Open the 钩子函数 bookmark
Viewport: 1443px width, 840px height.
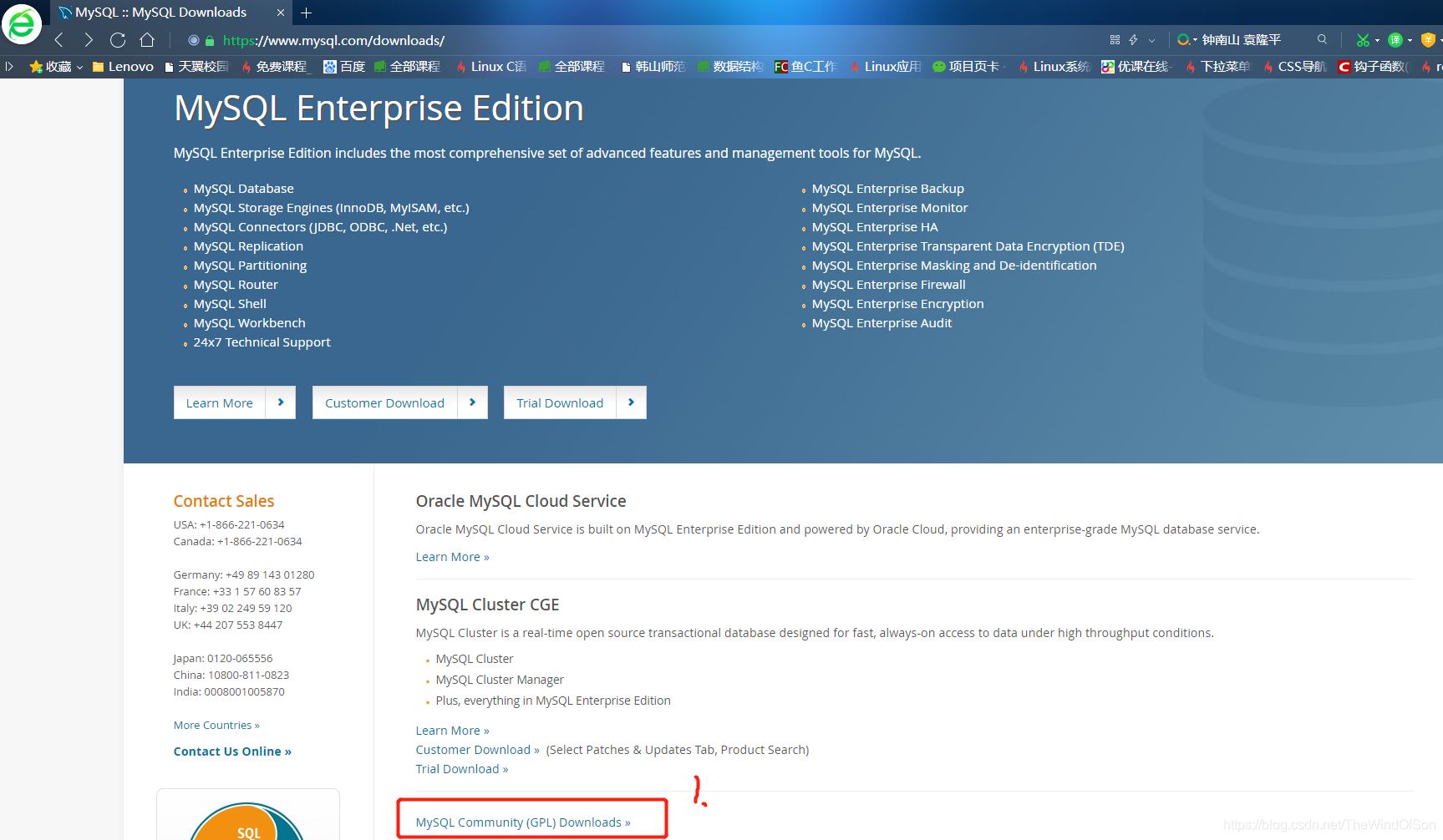(1373, 66)
